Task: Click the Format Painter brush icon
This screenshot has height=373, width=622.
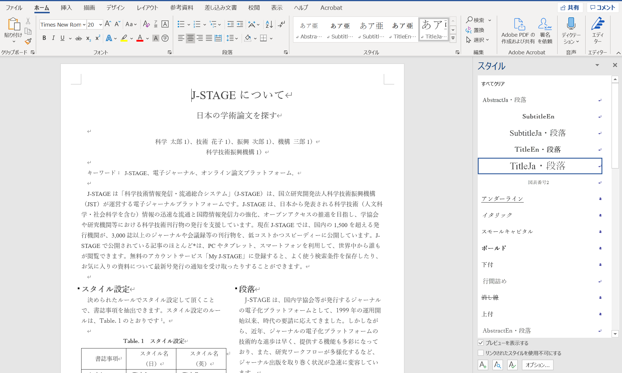Action: point(28,42)
